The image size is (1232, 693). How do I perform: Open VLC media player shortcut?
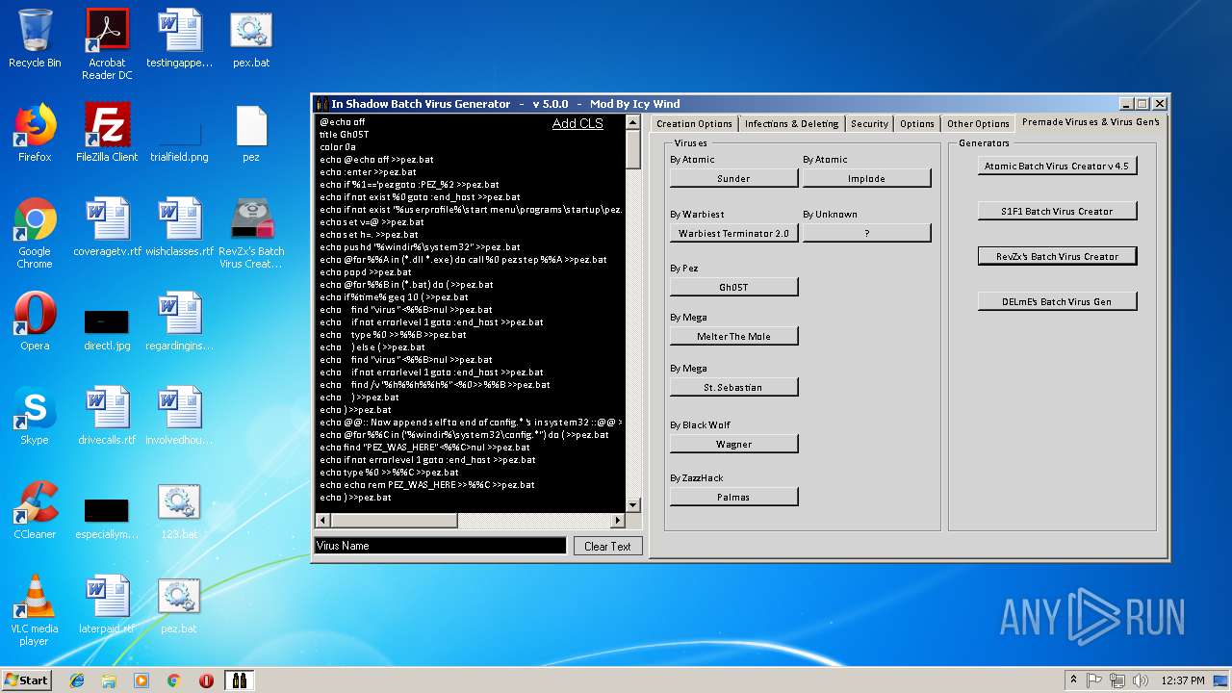[x=35, y=610]
